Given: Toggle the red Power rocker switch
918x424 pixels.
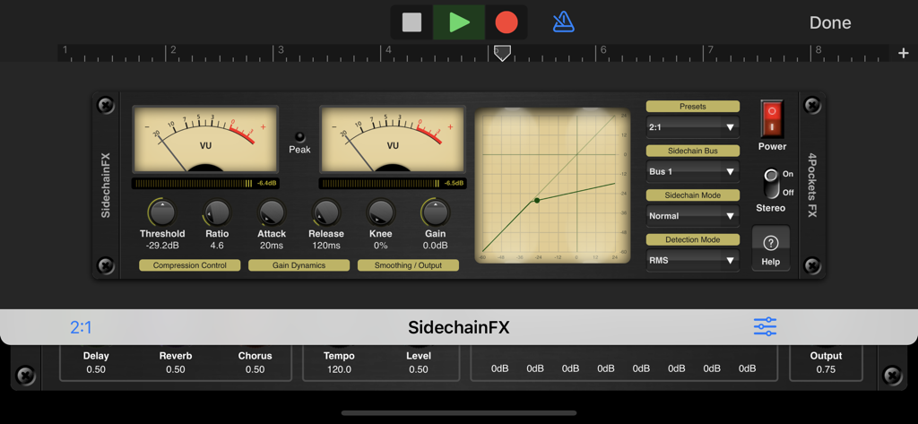Looking at the screenshot, I should click(772, 119).
